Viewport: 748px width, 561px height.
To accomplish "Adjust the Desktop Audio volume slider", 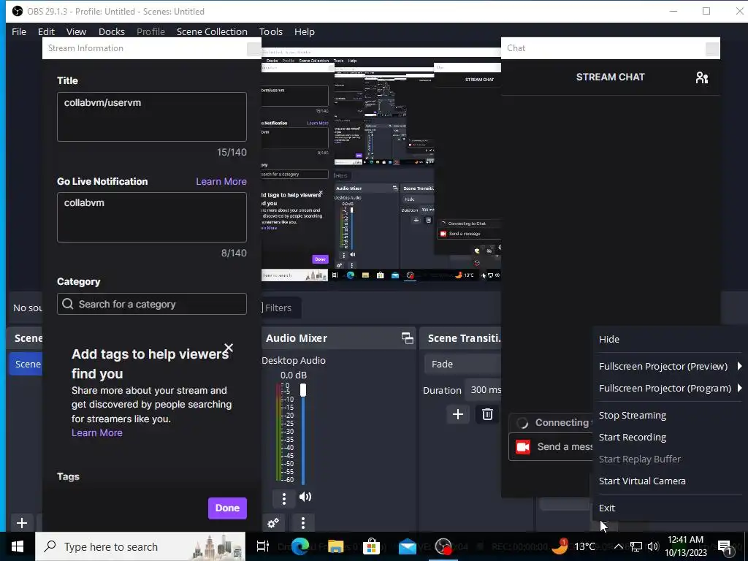I will coord(303,434).
